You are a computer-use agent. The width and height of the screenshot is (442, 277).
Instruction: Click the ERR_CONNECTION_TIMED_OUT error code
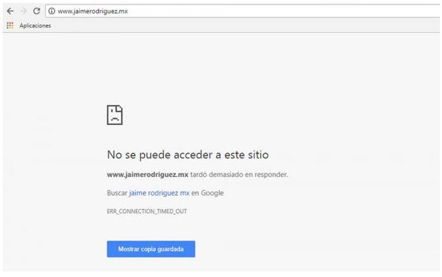pos(147,211)
